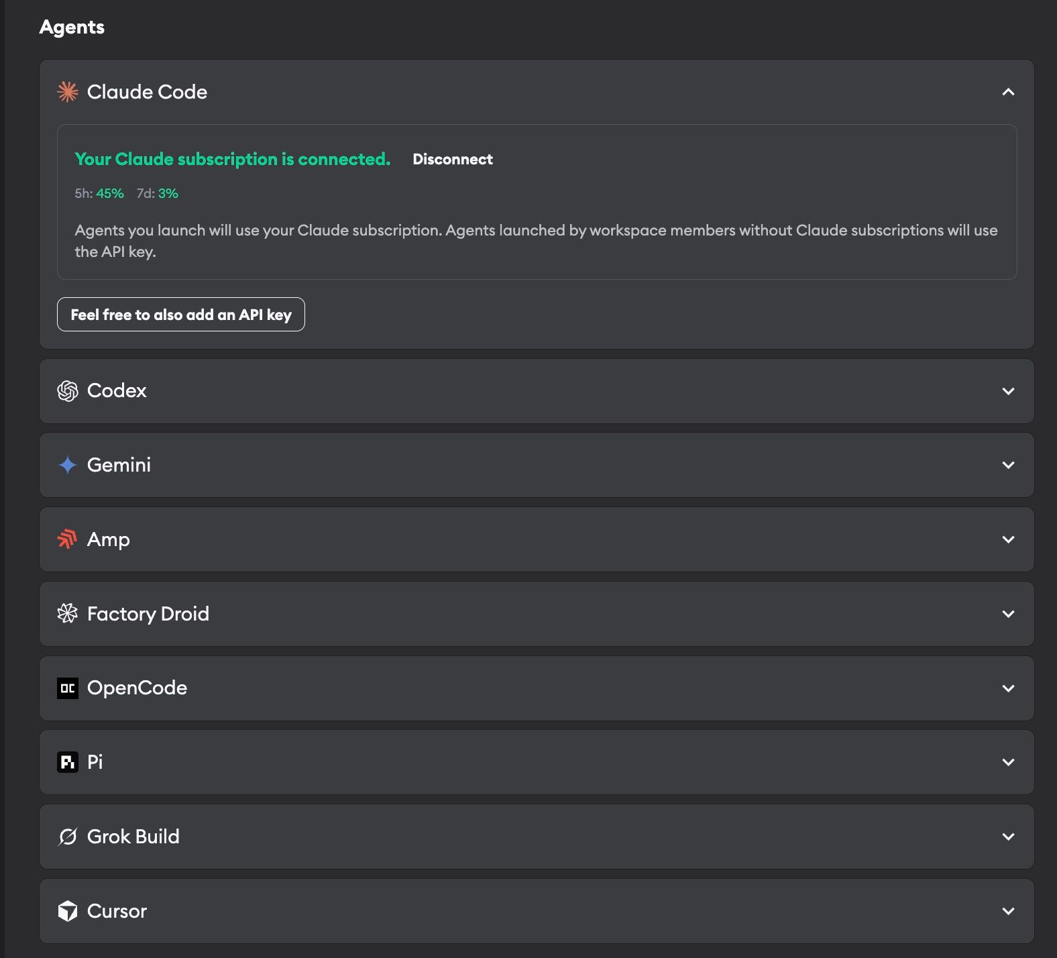Click the 'Agents you launch will use' description
Image resolution: width=1057 pixels, height=958 pixels.
point(537,241)
